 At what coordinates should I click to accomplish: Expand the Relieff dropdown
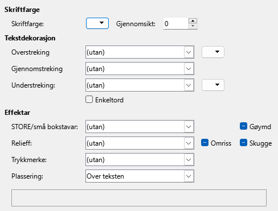pyautogui.click(x=140, y=143)
